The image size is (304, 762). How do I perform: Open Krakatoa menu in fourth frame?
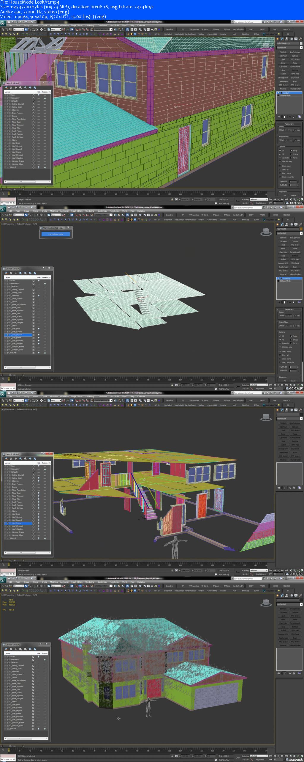(x=141, y=582)
